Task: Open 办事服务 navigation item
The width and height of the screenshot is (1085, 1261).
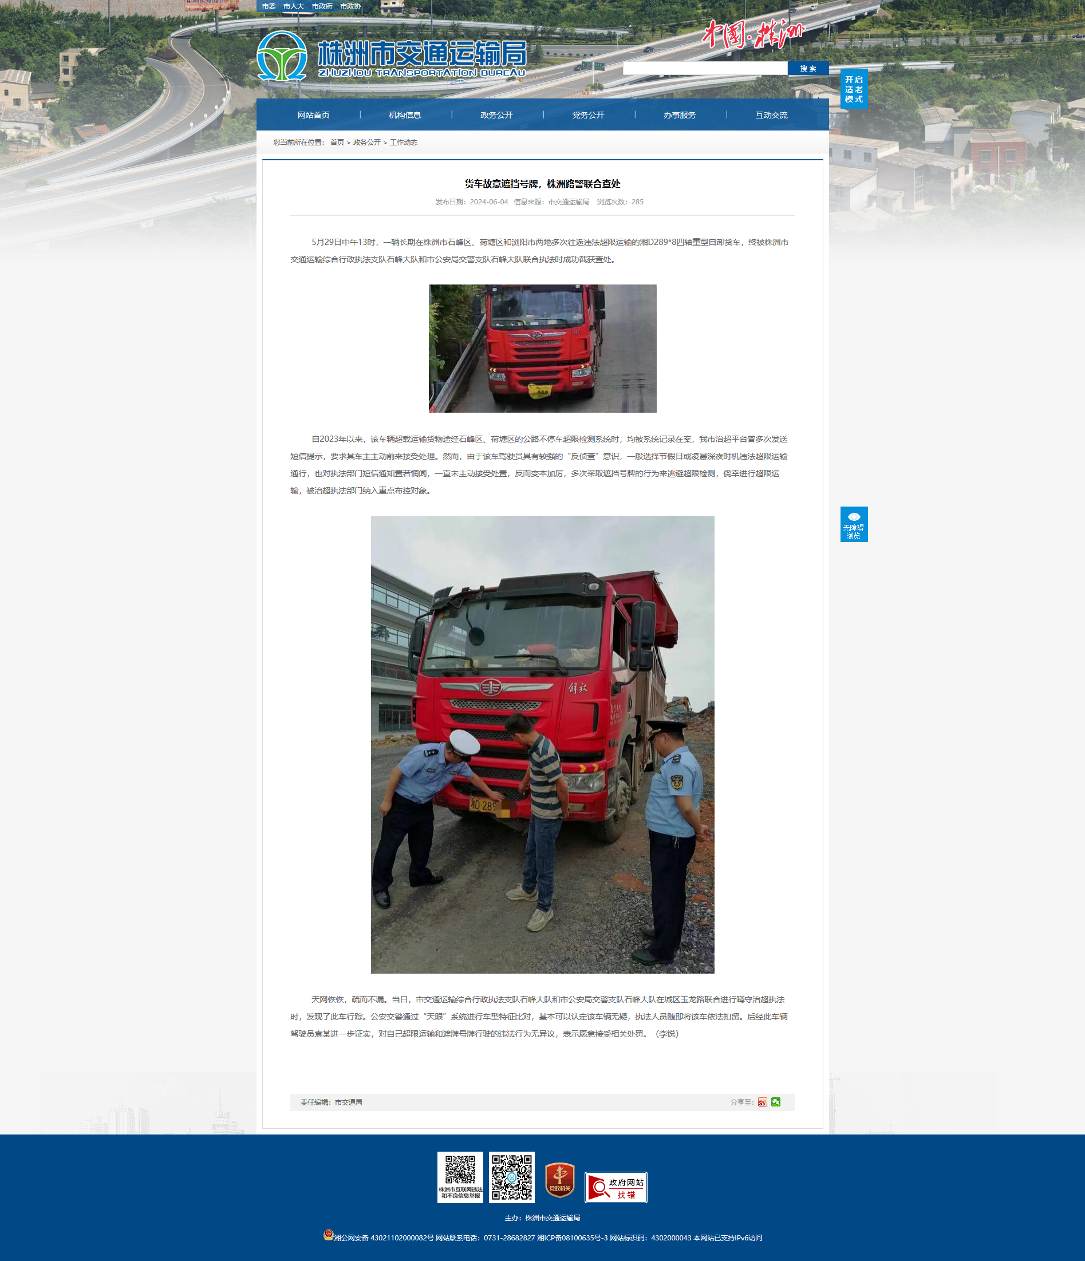Action: (x=680, y=115)
